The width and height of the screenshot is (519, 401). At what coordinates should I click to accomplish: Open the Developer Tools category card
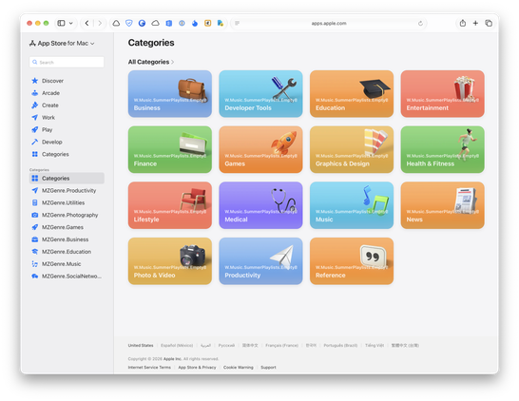[260, 94]
